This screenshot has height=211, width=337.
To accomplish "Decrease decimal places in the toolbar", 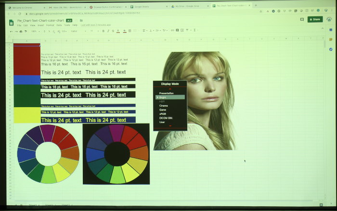I will [x=54, y=31].
